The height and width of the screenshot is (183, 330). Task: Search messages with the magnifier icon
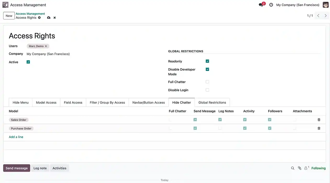293,168
